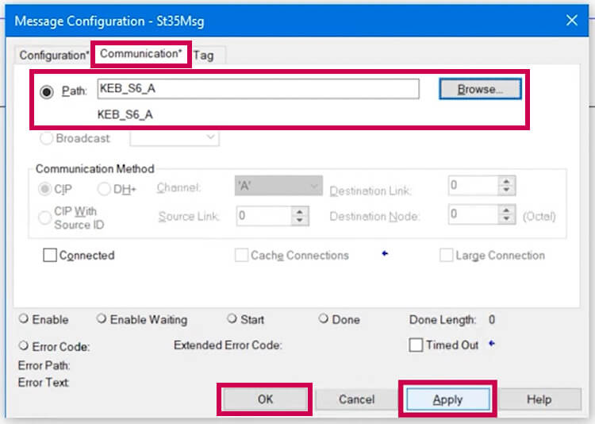Increase the Source Link value
This screenshot has height=424, width=595.
click(x=300, y=212)
